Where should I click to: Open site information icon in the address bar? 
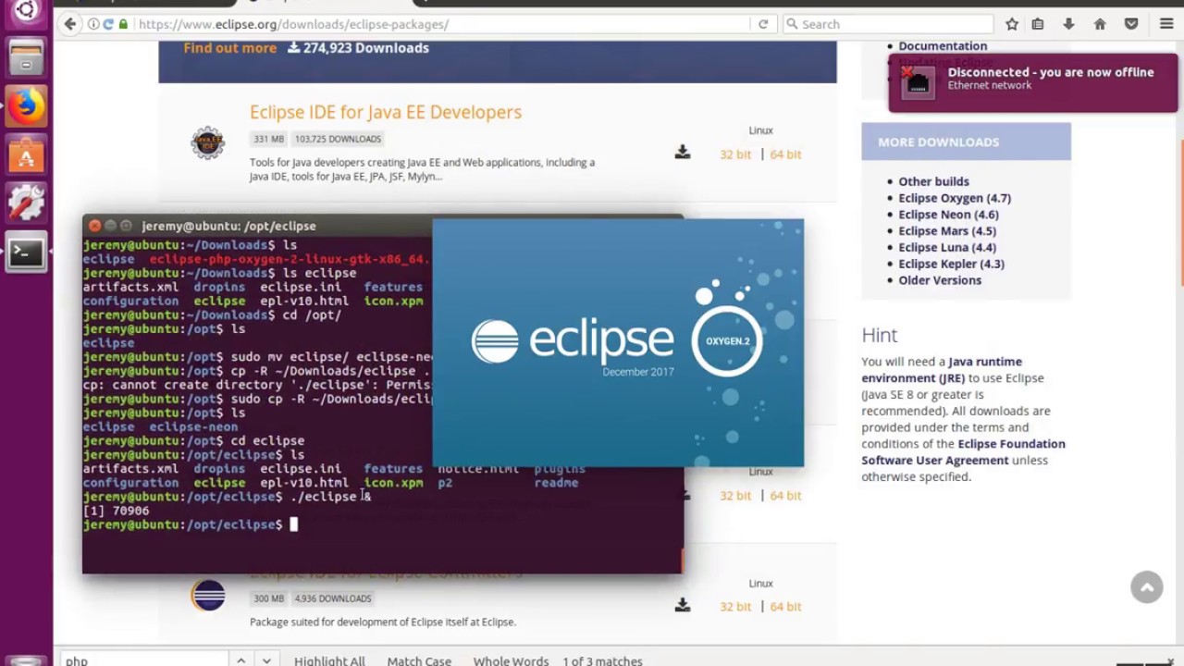point(93,24)
